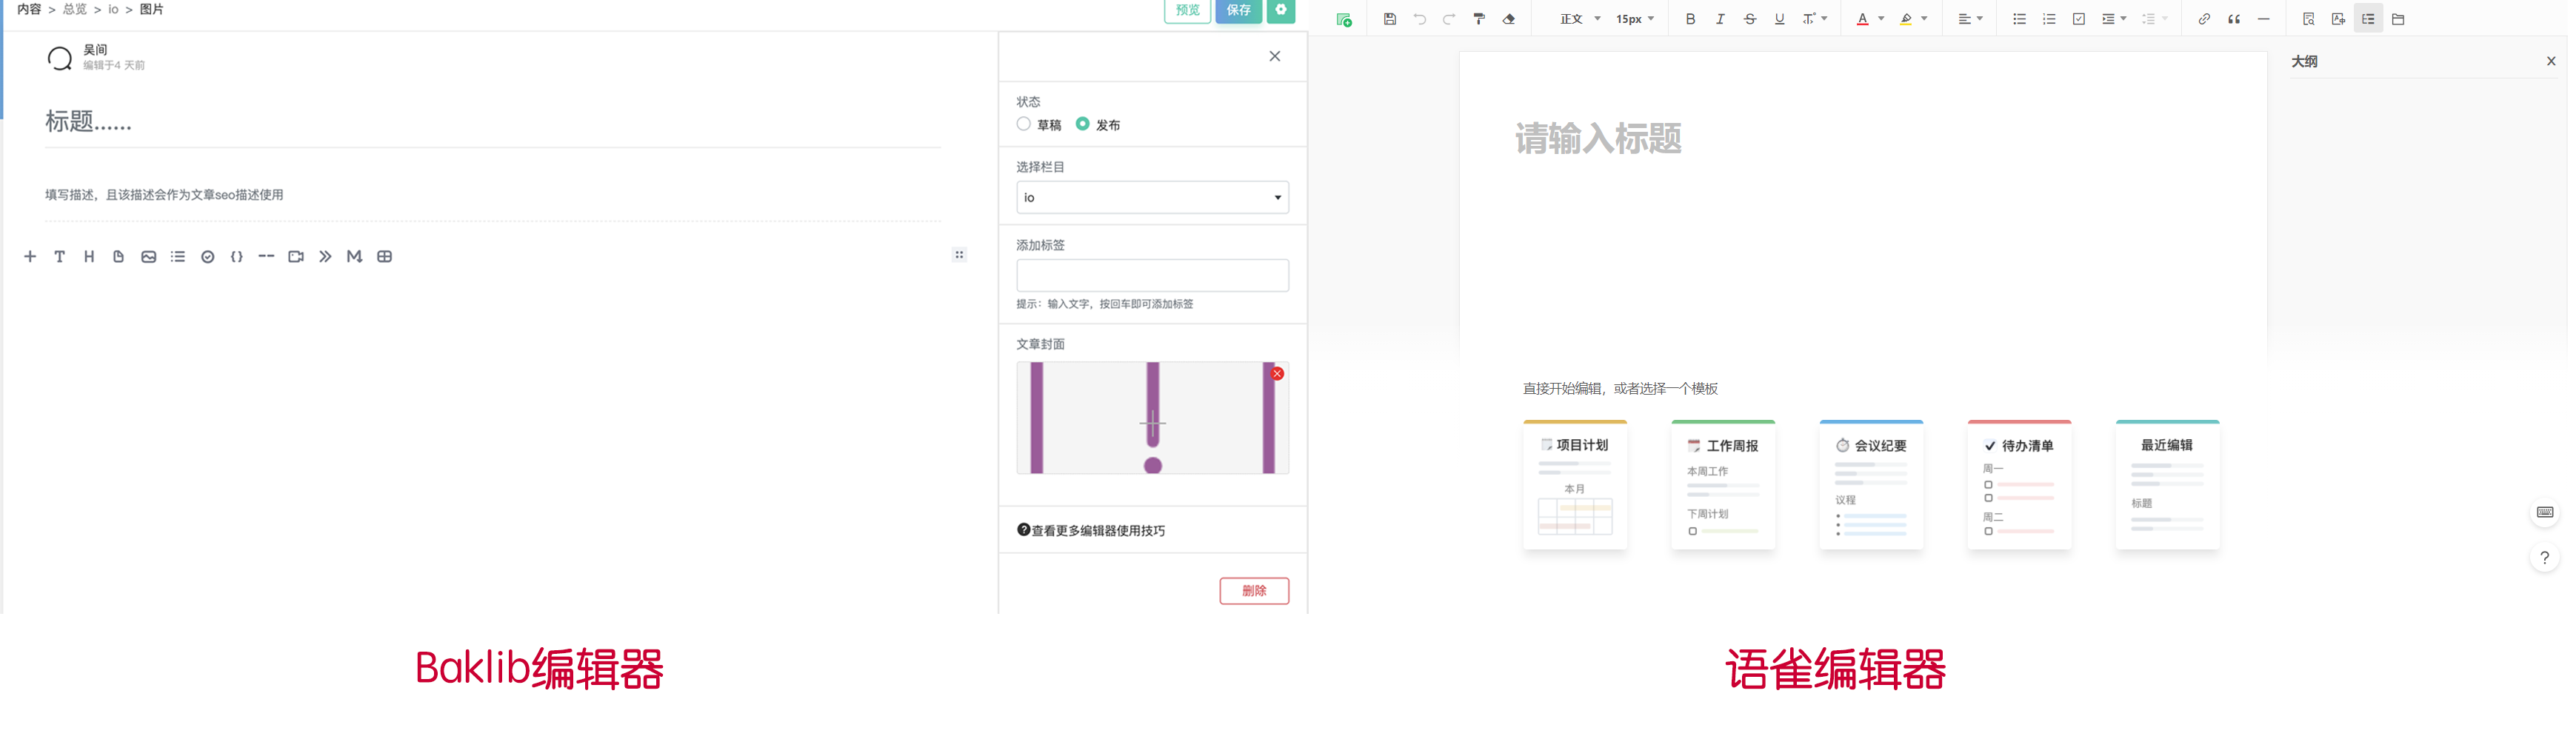Viewport: 2576px width, 742px height.
Task: Select the format painter tool
Action: (x=1479, y=19)
